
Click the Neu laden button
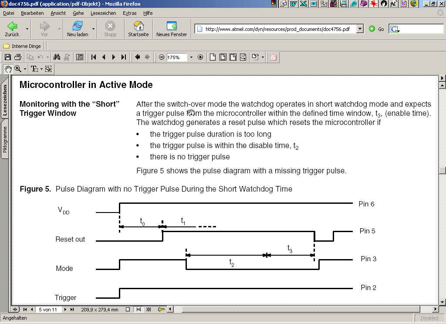point(78,29)
